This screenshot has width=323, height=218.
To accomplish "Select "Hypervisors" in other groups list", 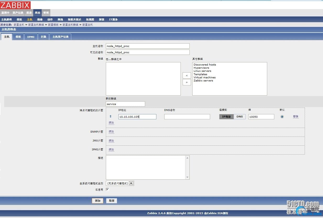I will pyautogui.click(x=201, y=68).
